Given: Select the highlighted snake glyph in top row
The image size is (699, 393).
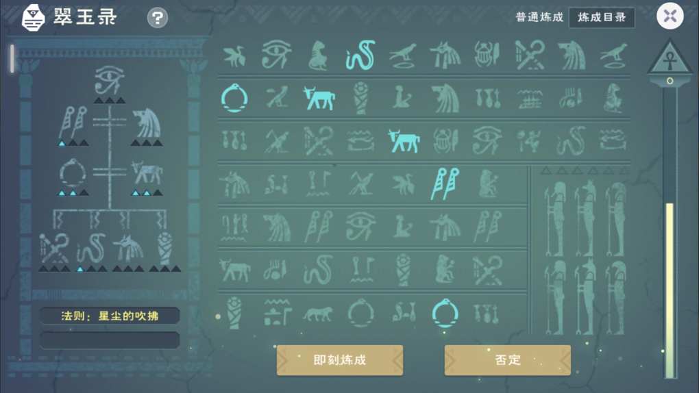Looking at the screenshot, I should [360, 55].
